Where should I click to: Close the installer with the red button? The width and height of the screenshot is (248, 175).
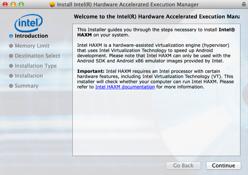coord(5,4)
